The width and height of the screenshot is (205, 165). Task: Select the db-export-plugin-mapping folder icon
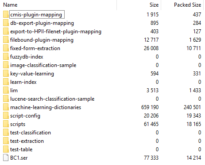[x=6, y=23]
